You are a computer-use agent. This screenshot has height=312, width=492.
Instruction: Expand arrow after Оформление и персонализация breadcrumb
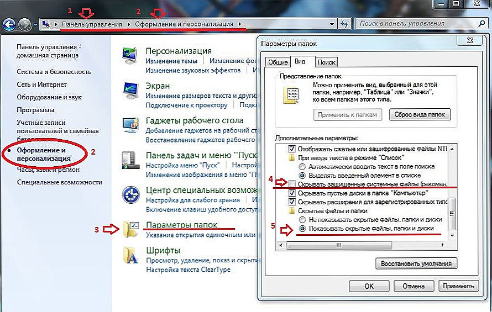pos(240,24)
